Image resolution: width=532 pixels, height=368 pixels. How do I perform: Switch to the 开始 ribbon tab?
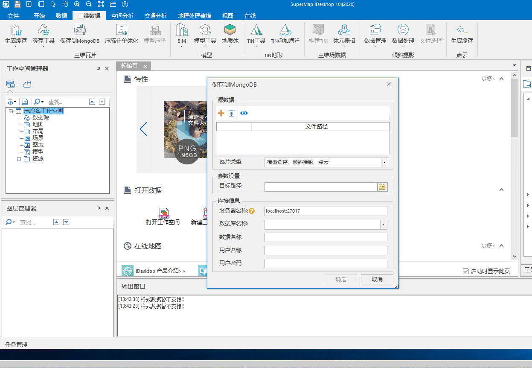[39, 16]
